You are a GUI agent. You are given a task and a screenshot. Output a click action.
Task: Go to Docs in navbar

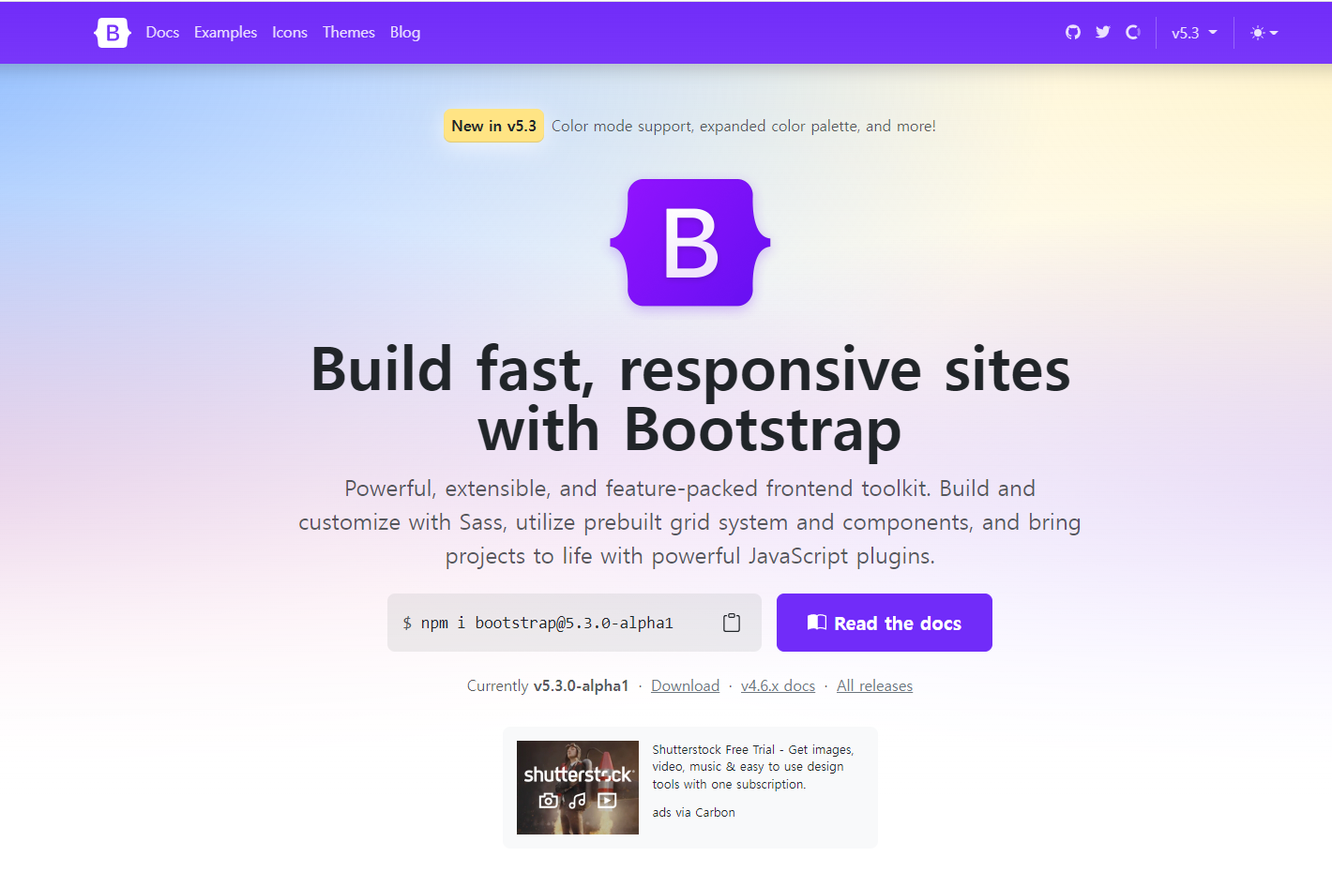tap(162, 33)
